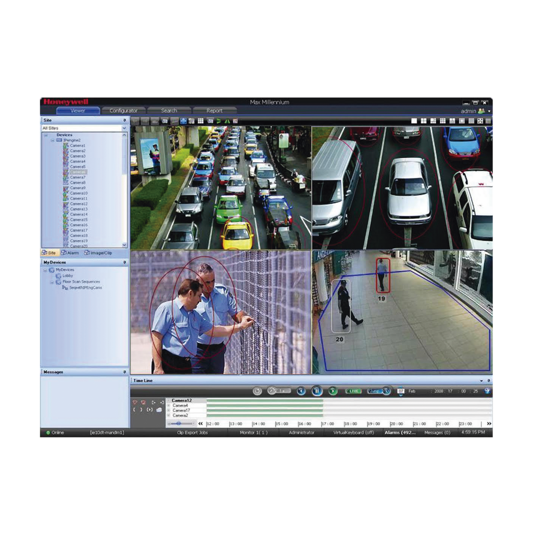Click the Jump button in timeline controls
This screenshot has height=533, width=533.
point(375,392)
